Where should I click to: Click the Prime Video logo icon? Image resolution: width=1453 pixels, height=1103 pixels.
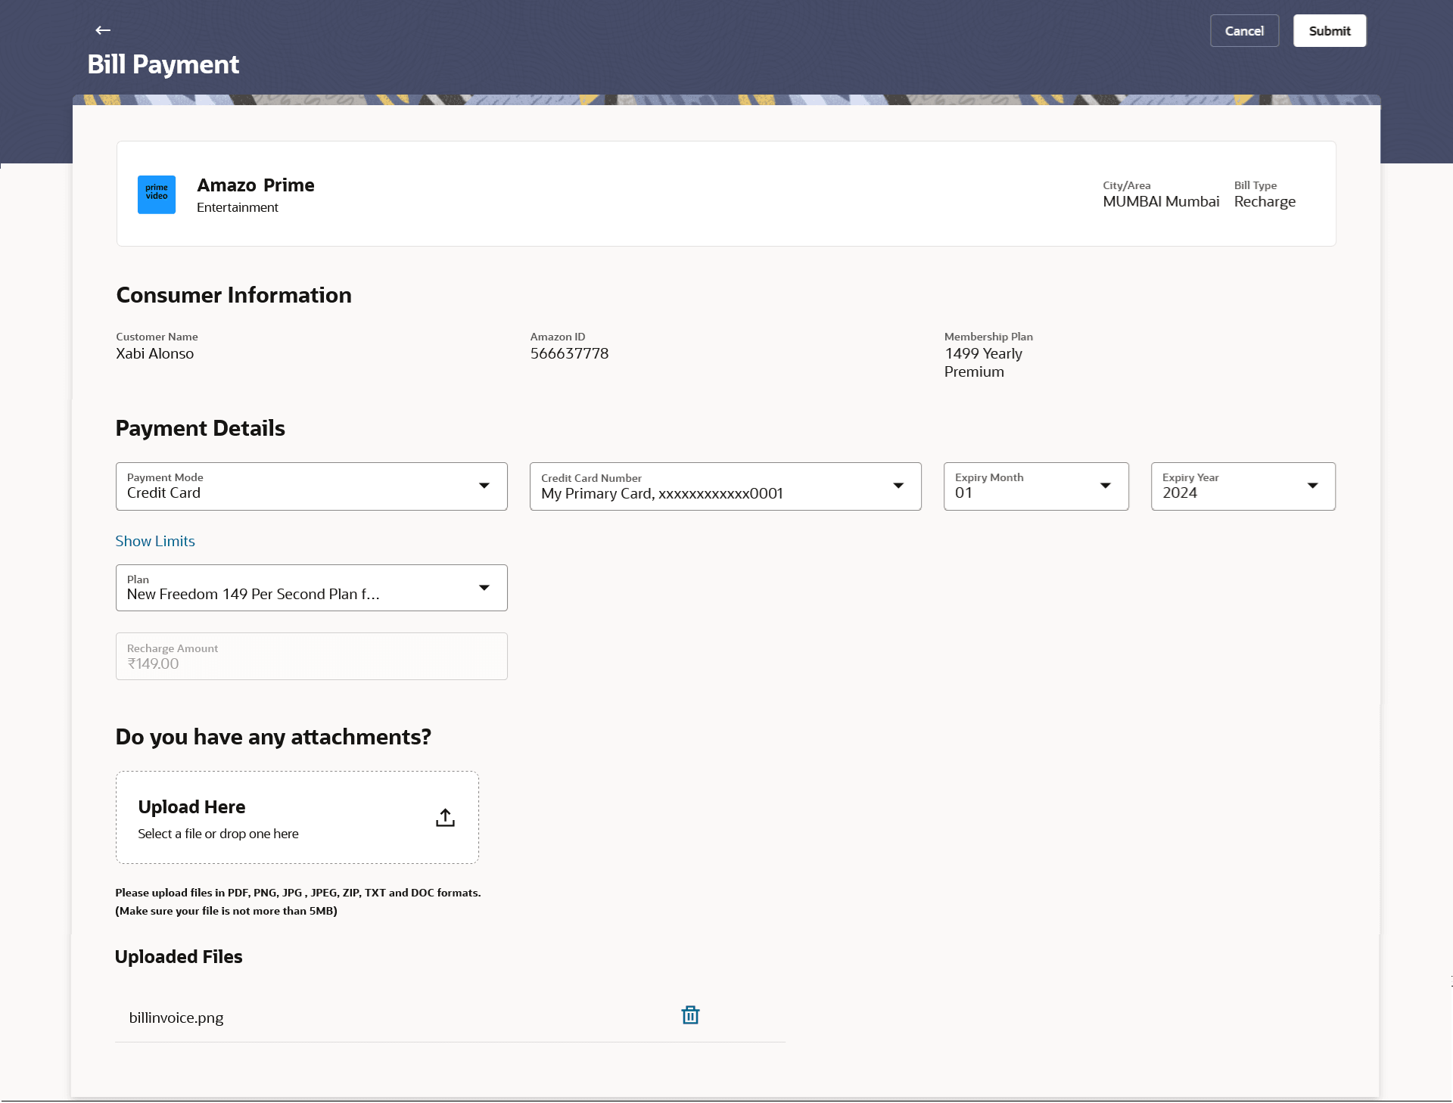pyautogui.click(x=157, y=194)
